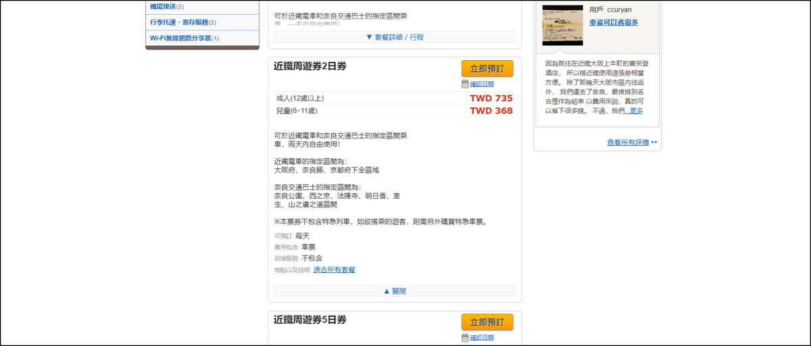Viewport: 811px width, 346px height.
Task: View all reviews via 查看所有評價
Action: (x=628, y=143)
